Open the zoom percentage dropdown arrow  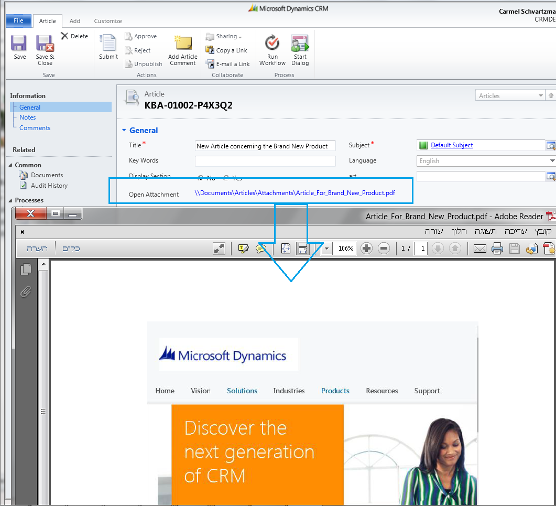pyautogui.click(x=327, y=249)
